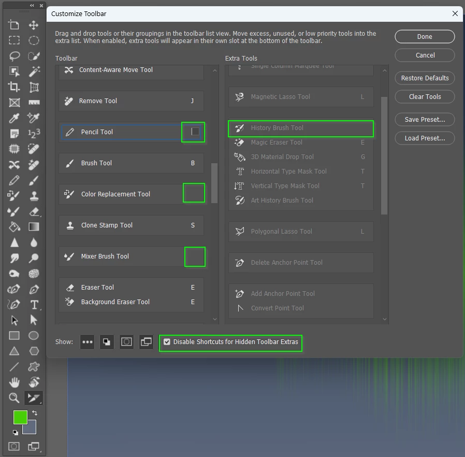This screenshot has height=457, width=465.
Task: Select the Note tool in the toolbar
Action: tap(14, 134)
